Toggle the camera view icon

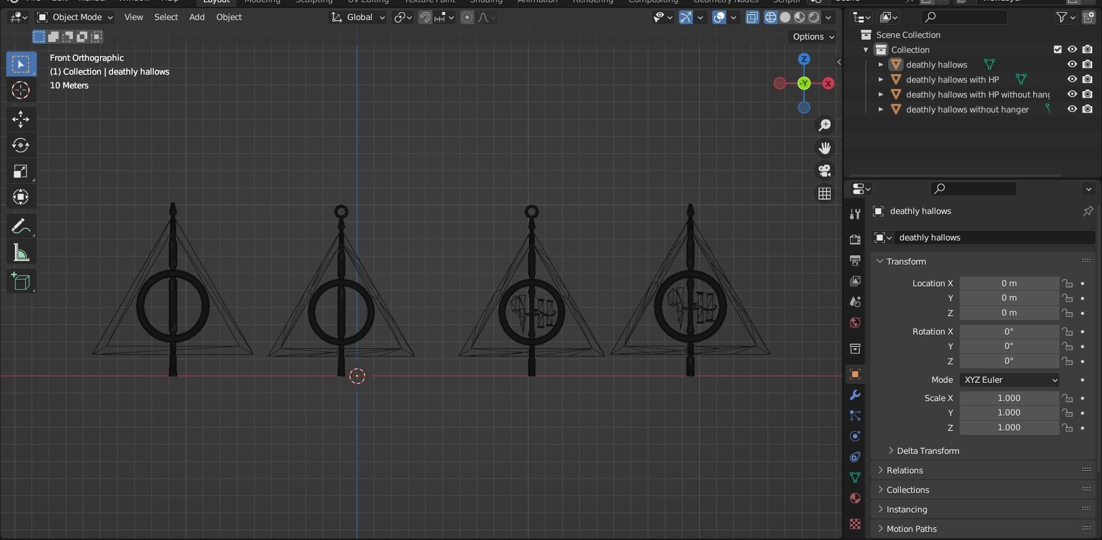[x=825, y=171]
